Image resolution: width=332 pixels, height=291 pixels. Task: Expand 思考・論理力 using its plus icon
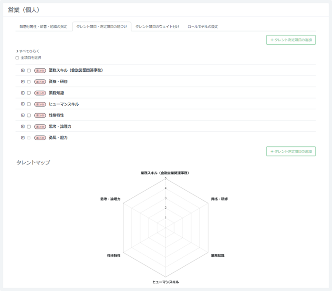(23, 126)
